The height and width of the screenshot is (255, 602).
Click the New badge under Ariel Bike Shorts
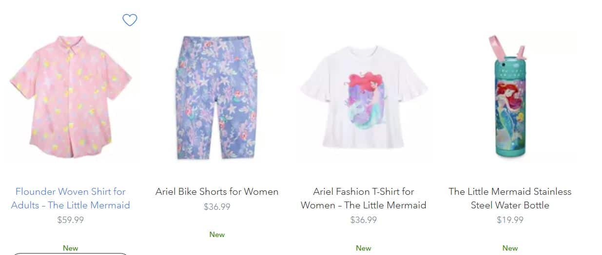pyautogui.click(x=217, y=235)
